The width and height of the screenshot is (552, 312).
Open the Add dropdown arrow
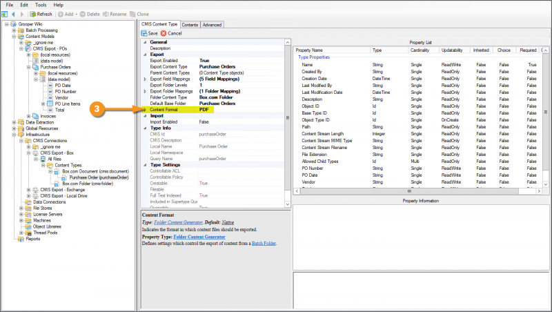(76, 14)
